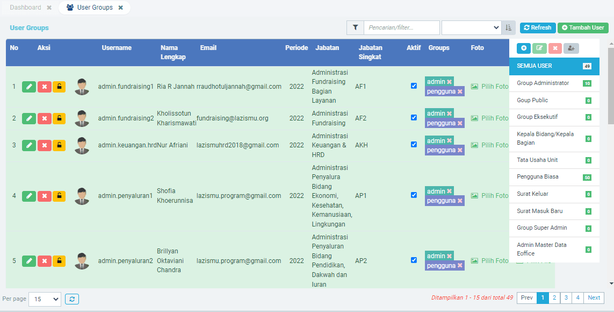The width and height of the screenshot is (614, 312).
Task: Click the Refresh button
Action: (538, 28)
